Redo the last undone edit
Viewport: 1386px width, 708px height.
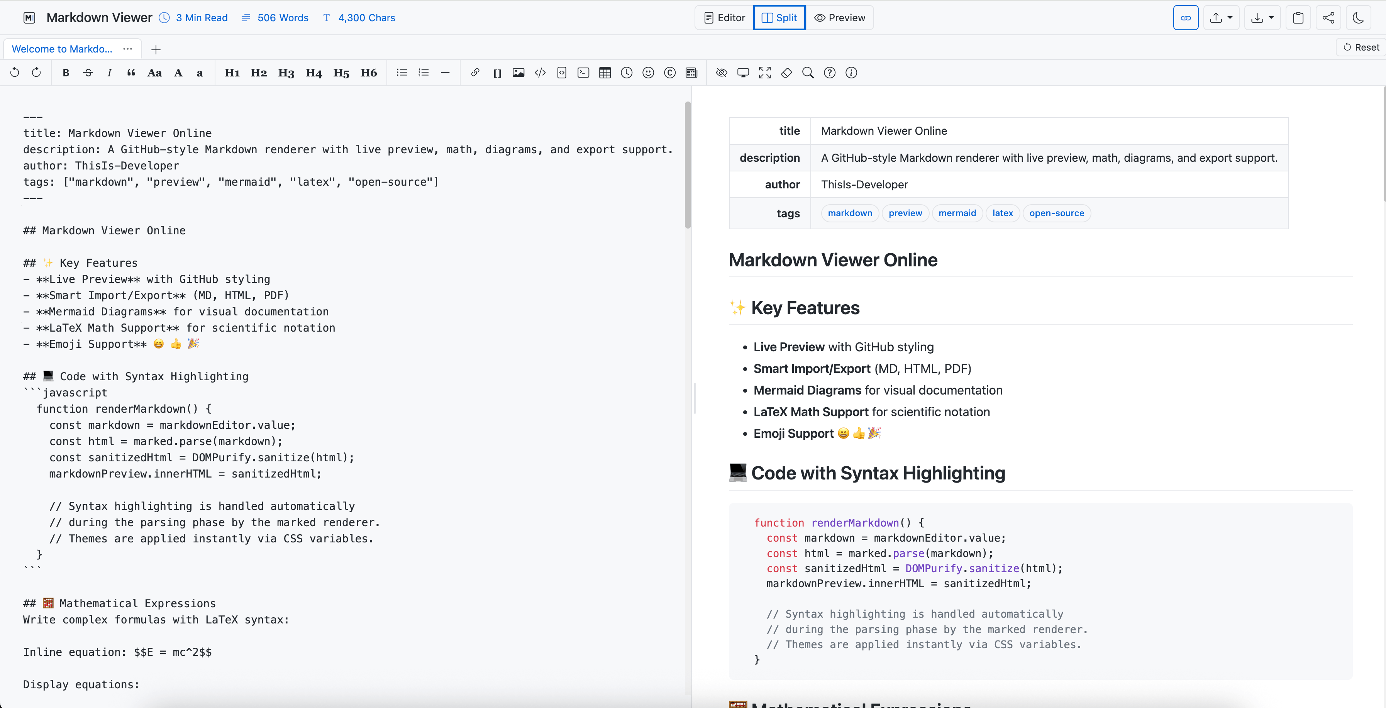36,73
